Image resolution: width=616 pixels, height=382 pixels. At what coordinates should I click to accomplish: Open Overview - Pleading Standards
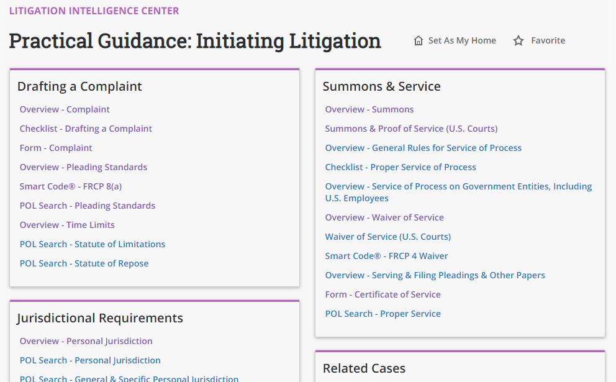click(x=83, y=166)
